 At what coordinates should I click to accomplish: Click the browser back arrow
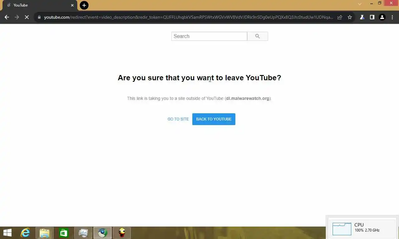[x=7, y=17]
